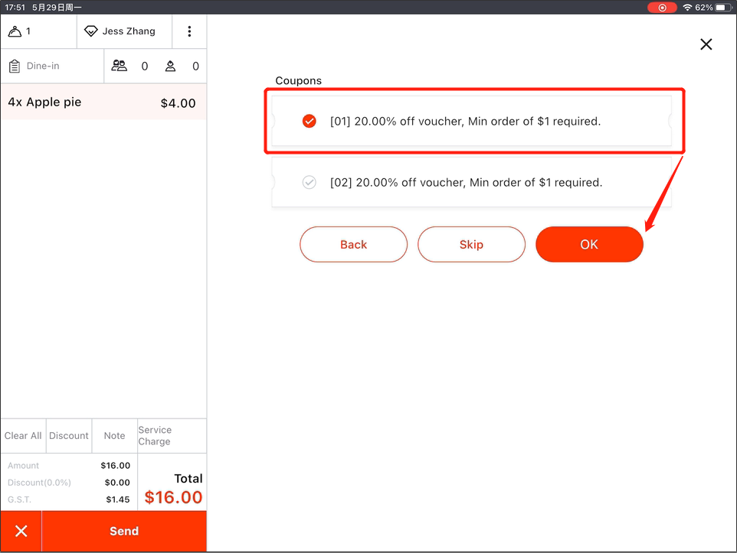Check the [02] coupon checkmark

(x=310, y=182)
